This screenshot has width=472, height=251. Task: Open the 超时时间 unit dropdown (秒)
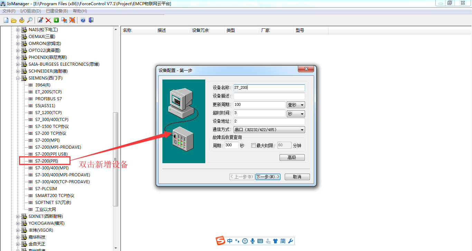coord(296,113)
